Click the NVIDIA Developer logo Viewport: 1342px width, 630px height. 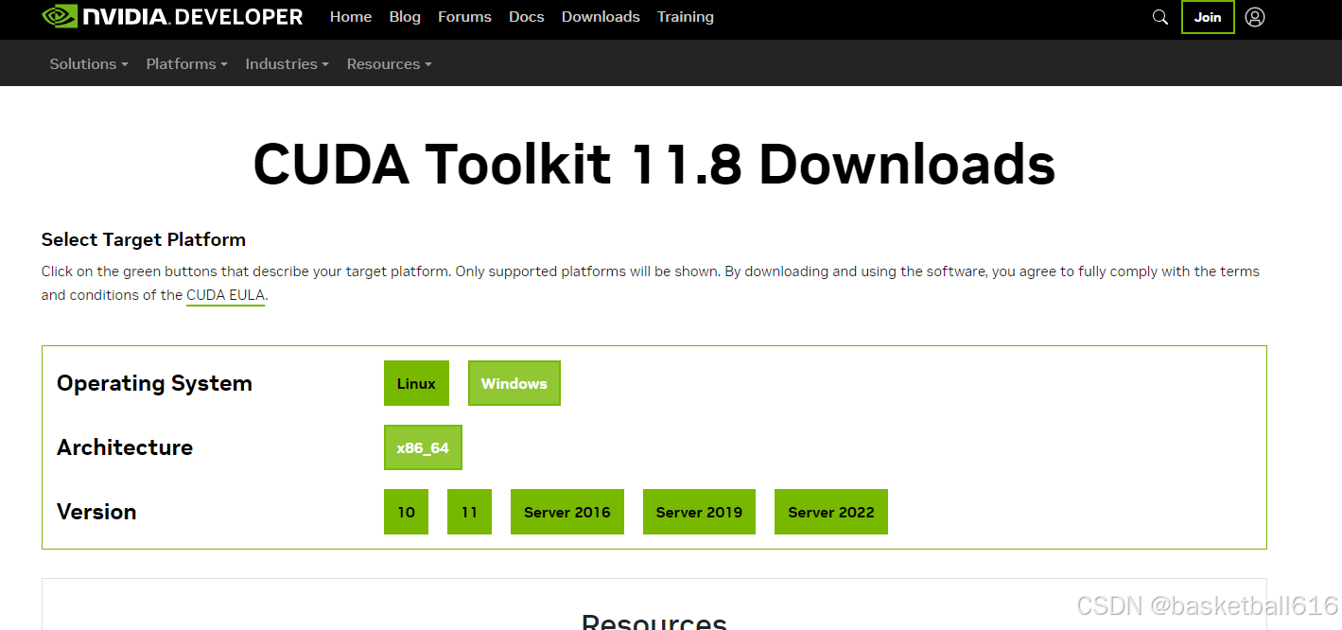coord(172,17)
